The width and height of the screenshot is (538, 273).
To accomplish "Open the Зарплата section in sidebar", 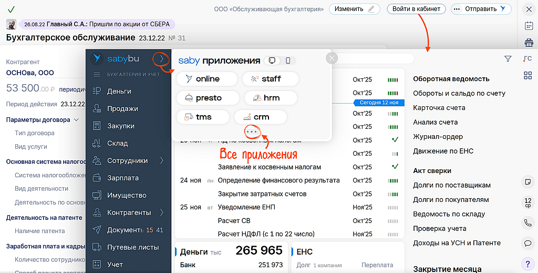I will click(x=122, y=178).
